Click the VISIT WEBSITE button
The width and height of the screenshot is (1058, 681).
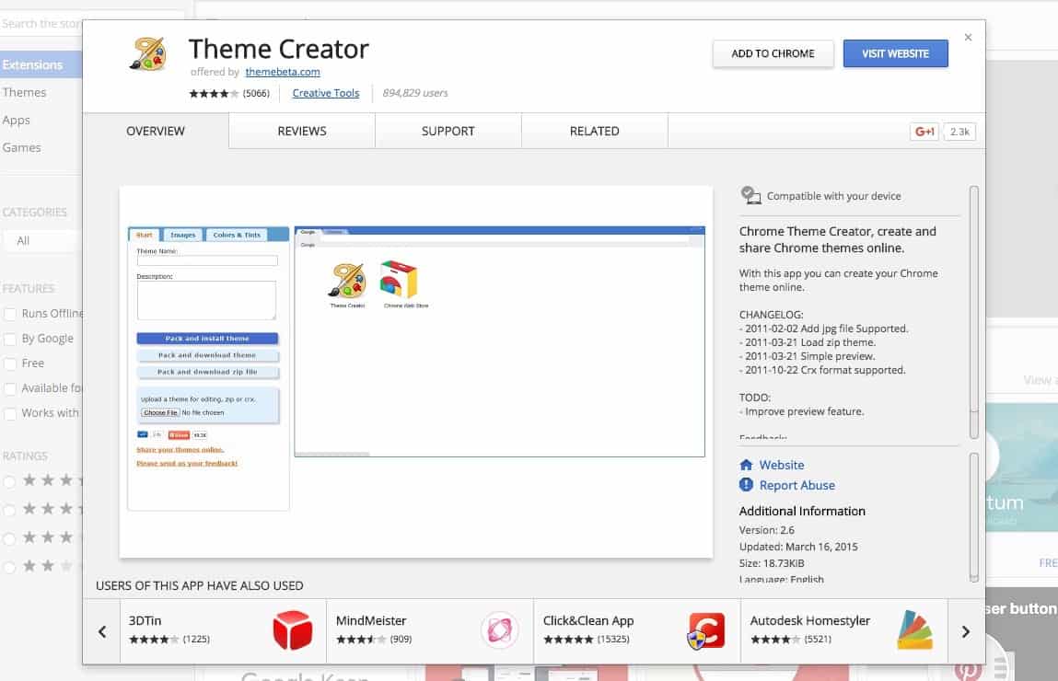895,54
